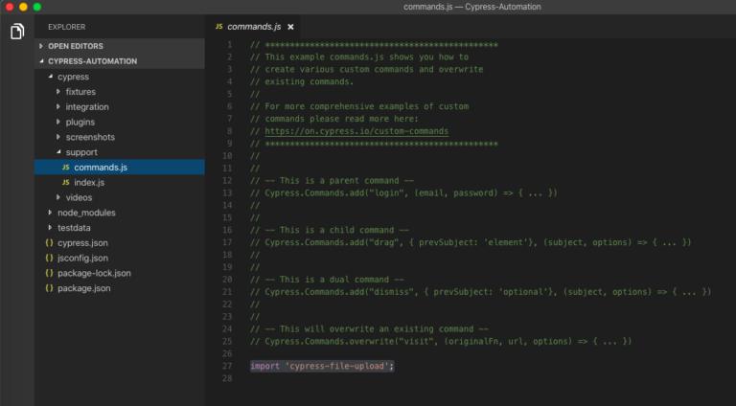The image size is (736, 406).
Task: Click the braces icon next to package-lock.json
Action: [x=49, y=273]
